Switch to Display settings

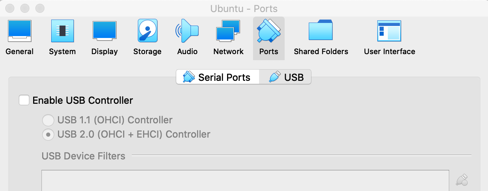tap(104, 38)
